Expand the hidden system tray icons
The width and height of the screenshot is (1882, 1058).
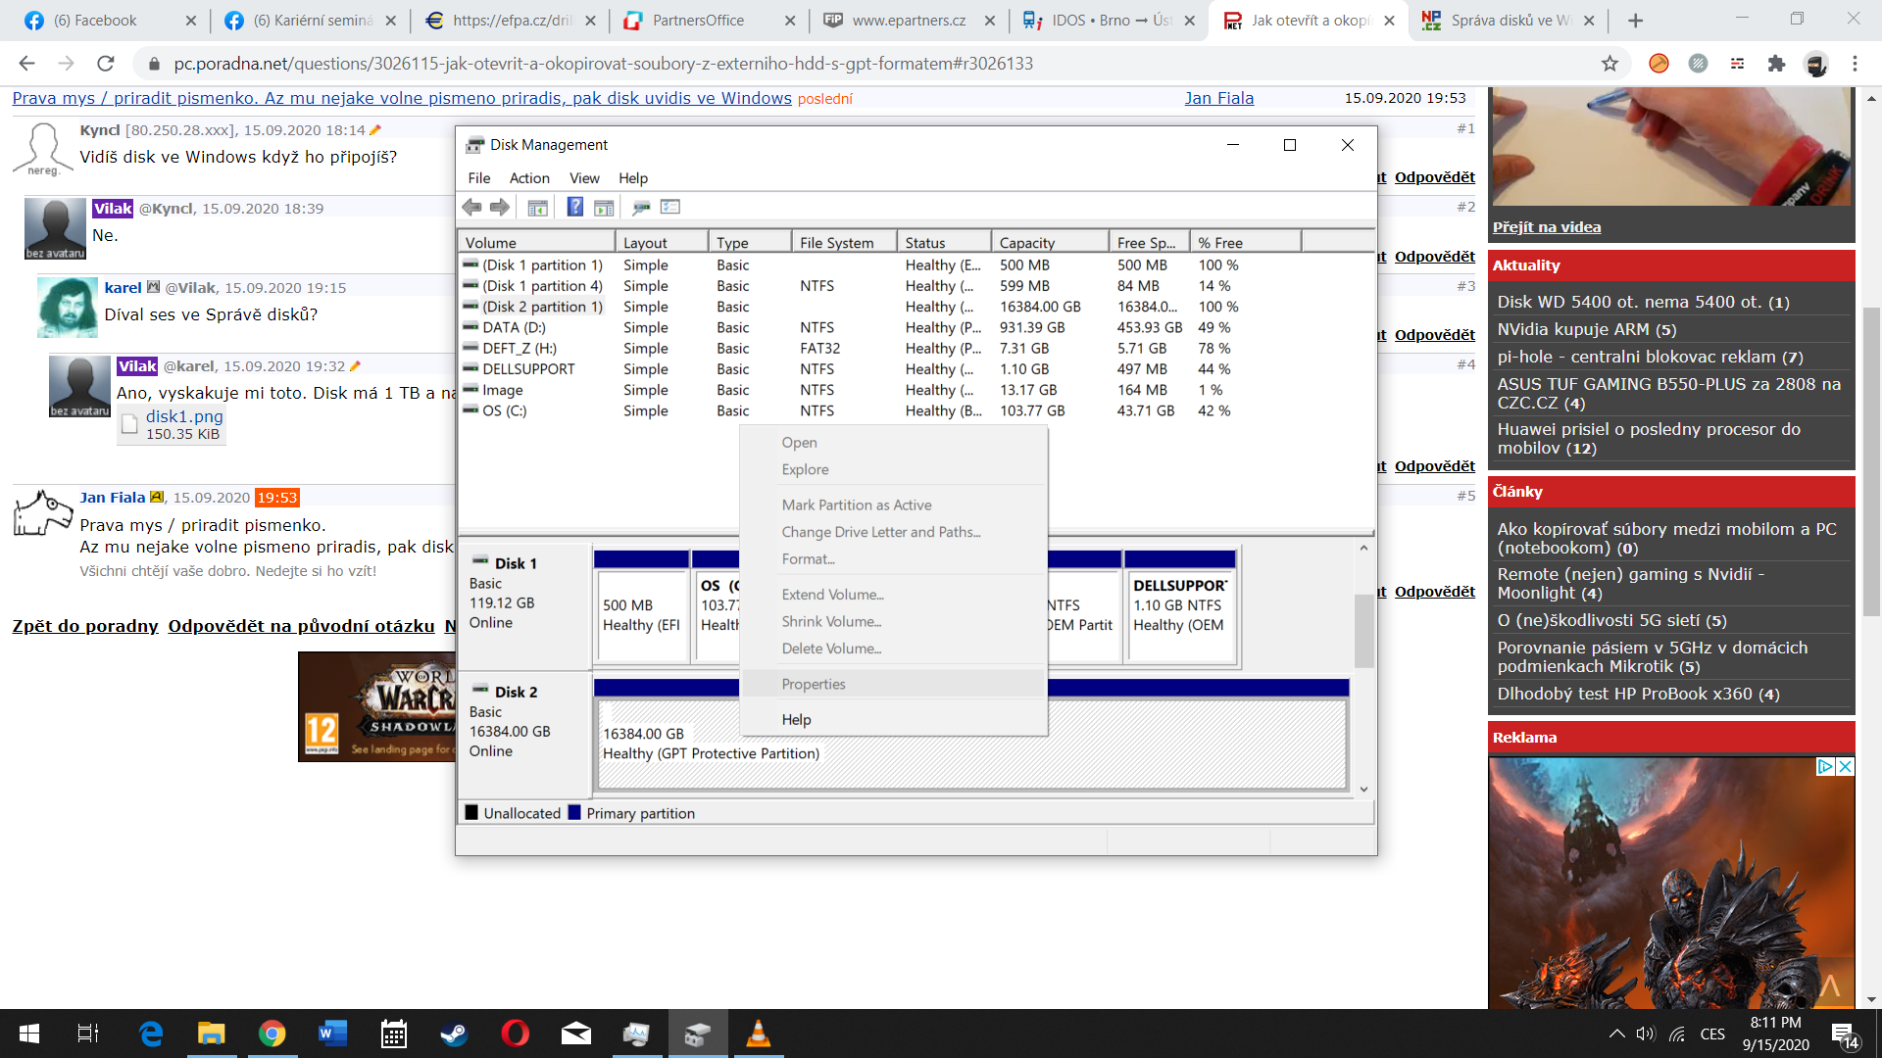1616,1034
